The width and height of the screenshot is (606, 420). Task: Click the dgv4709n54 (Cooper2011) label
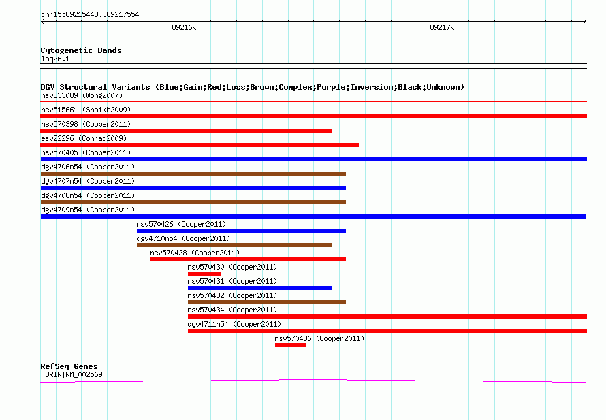point(88,210)
